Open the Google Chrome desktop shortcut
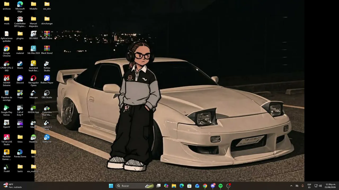The height and width of the screenshot is (190, 339). pyautogui.click(x=7, y=51)
